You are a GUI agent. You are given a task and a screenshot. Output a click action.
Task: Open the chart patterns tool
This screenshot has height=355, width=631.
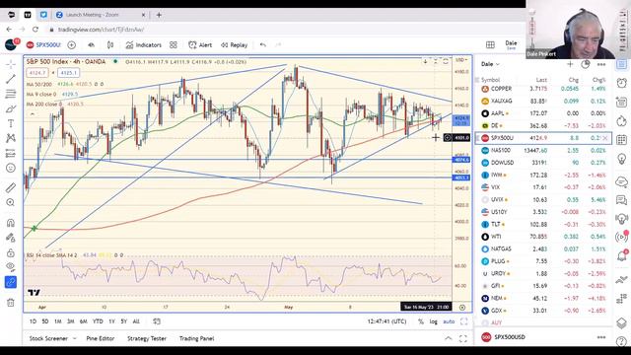(11, 138)
